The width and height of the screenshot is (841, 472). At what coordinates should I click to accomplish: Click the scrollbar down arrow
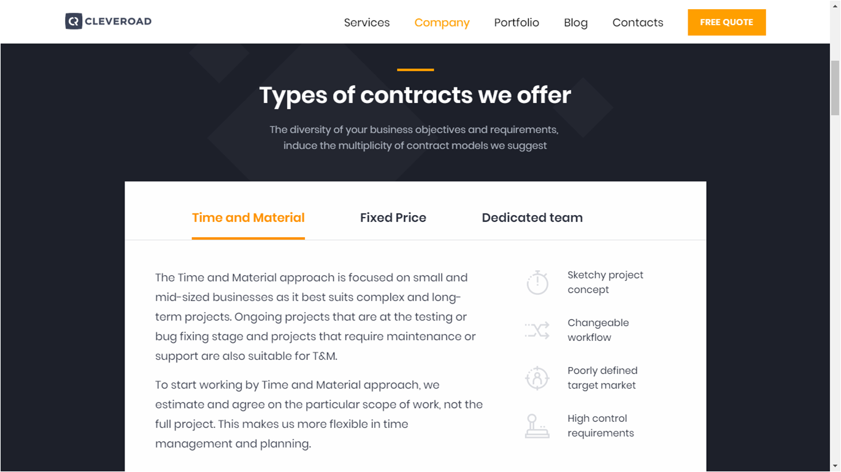click(835, 466)
